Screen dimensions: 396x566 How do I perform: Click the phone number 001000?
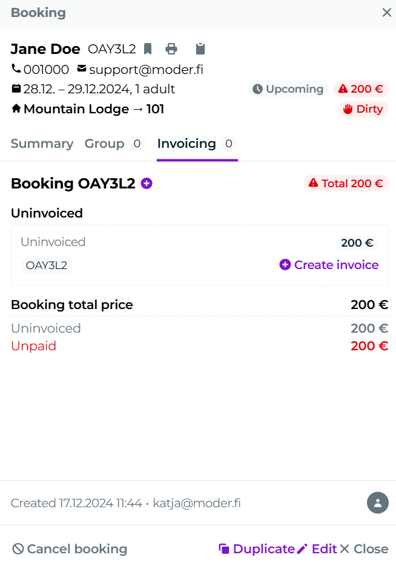point(46,70)
